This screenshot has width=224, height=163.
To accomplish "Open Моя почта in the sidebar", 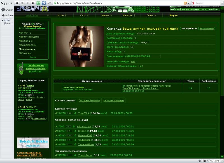I will pyautogui.click(x=25, y=33).
